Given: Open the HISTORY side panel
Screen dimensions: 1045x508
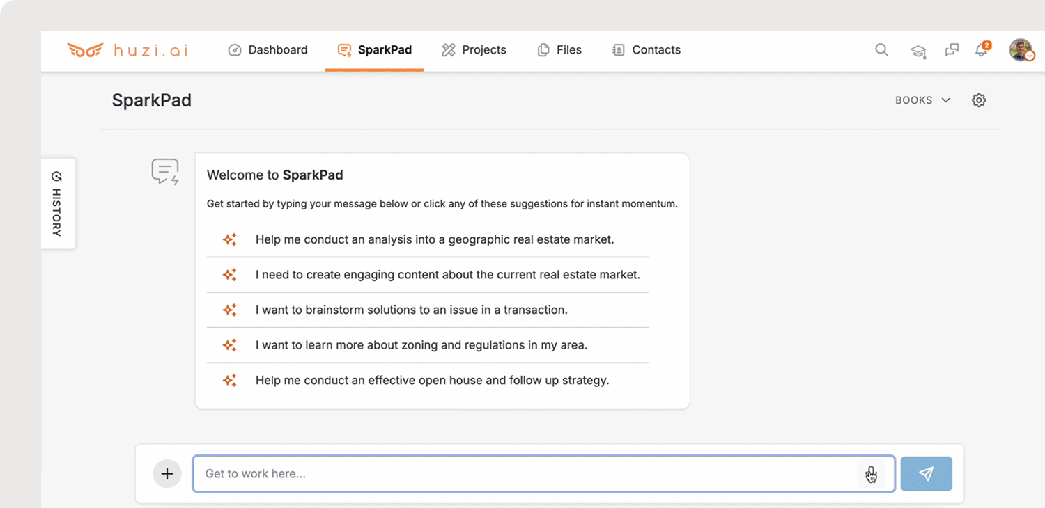Looking at the screenshot, I should click(x=58, y=203).
